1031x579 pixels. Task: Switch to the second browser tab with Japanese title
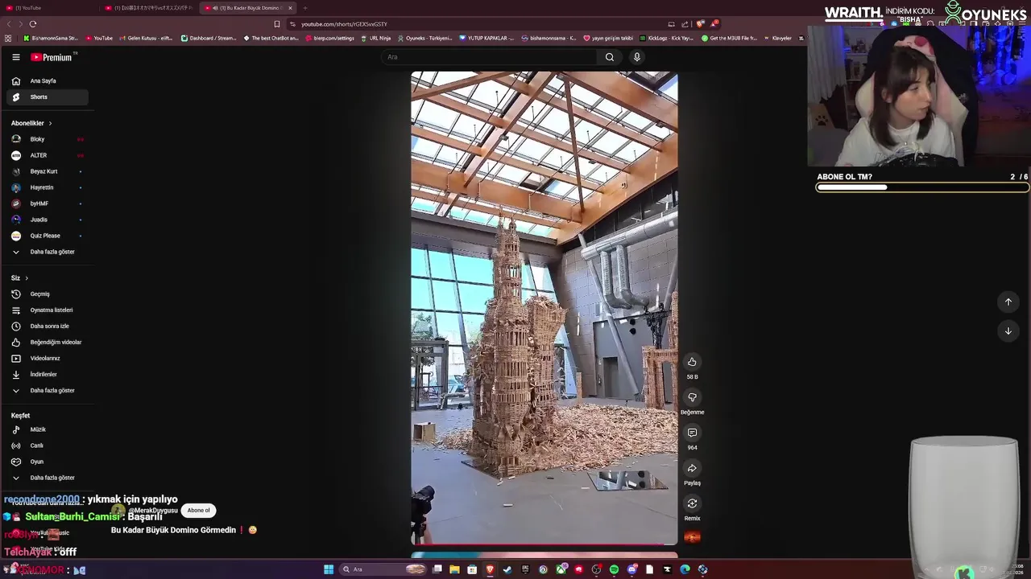(x=149, y=8)
